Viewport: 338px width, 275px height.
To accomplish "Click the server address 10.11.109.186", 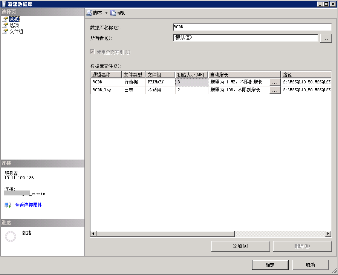I will click(x=19, y=178).
